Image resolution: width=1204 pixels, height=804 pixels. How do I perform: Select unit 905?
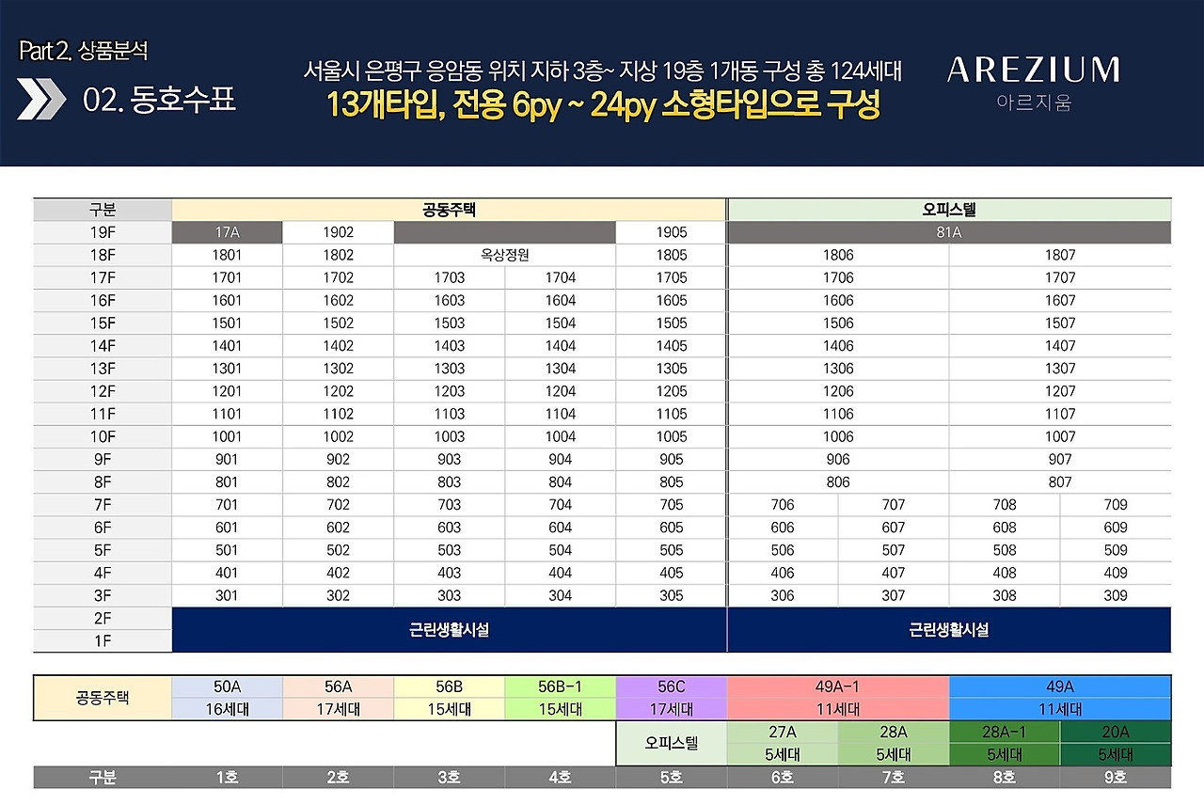(x=671, y=459)
